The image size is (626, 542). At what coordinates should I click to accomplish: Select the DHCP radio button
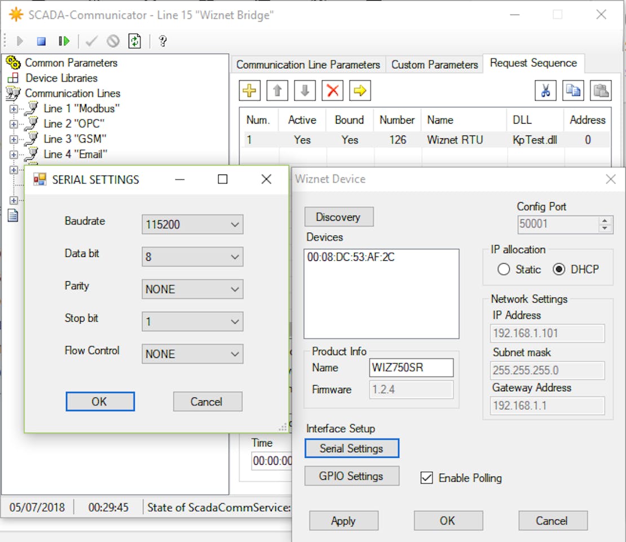[559, 270]
